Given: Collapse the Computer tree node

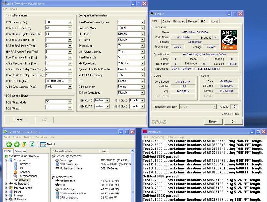Looking at the screenshot, I should 6,160.
